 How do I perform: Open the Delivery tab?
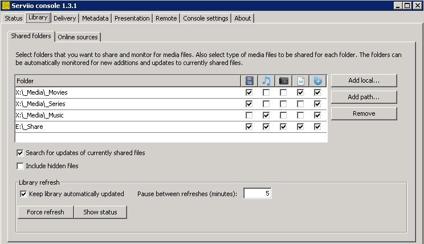point(64,18)
